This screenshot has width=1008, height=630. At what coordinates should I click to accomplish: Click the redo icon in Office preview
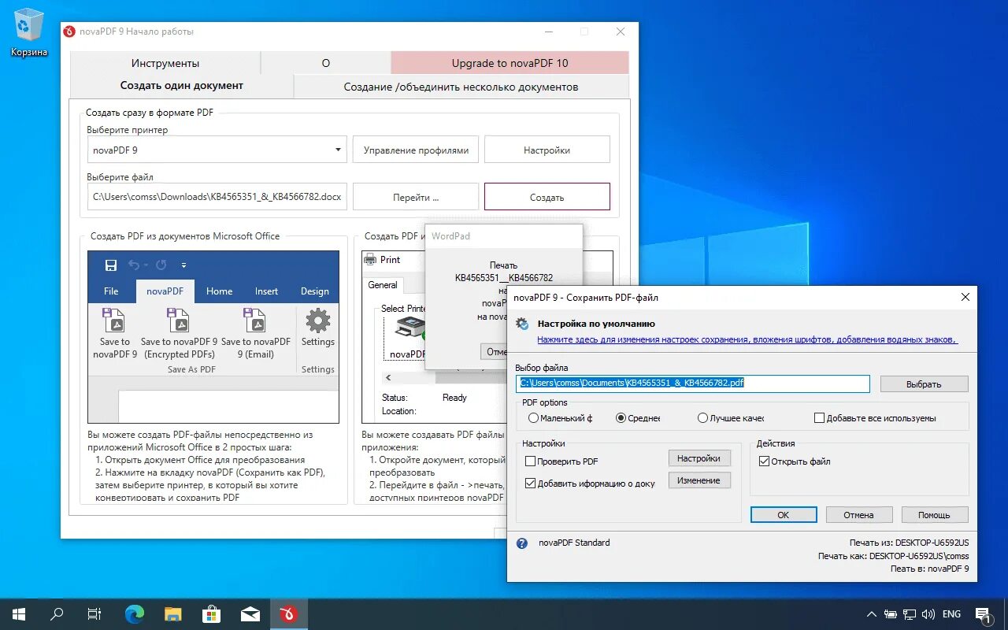161,265
